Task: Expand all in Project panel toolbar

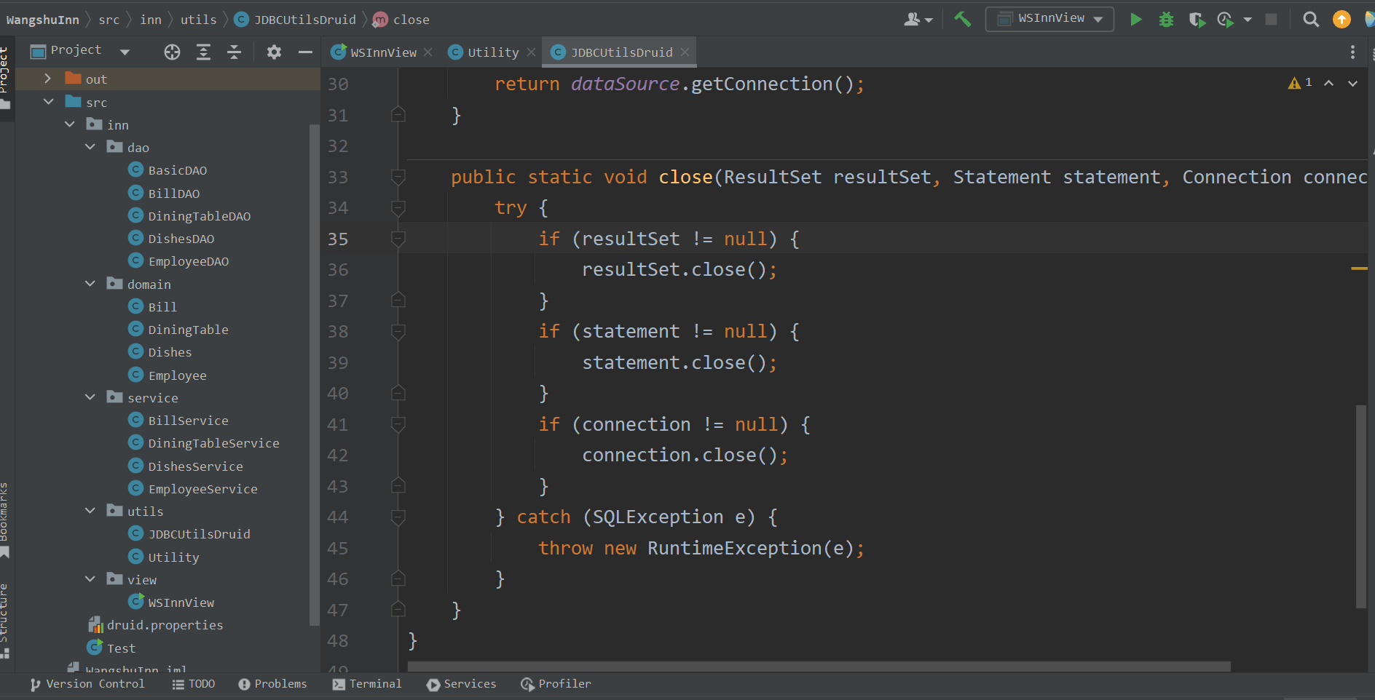Action: tap(203, 52)
